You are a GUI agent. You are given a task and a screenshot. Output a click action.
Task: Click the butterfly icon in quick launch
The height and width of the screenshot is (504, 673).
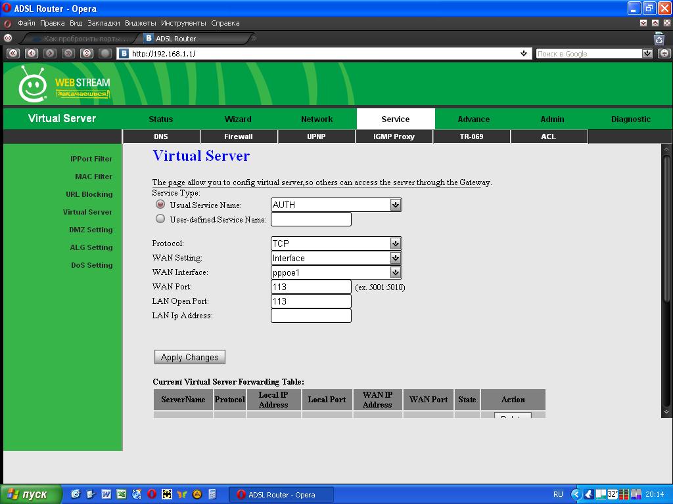[x=182, y=494]
